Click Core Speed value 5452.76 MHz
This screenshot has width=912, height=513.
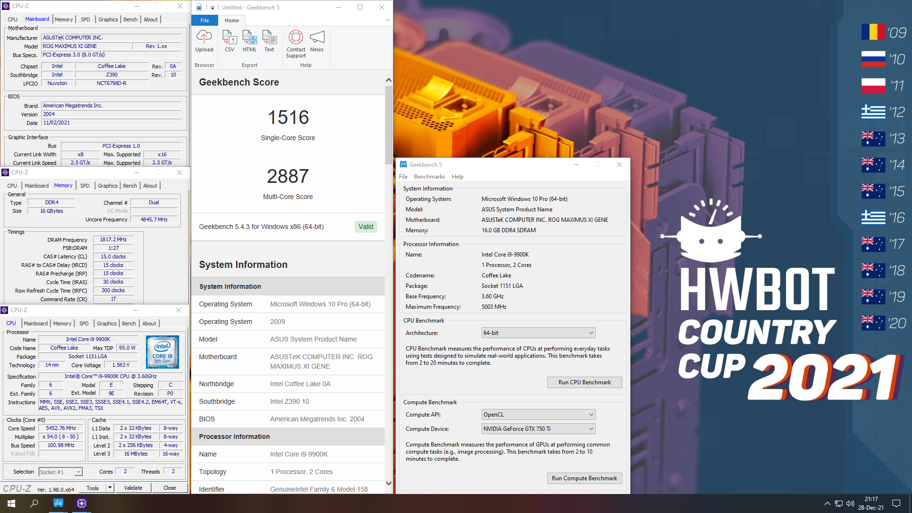coord(61,428)
